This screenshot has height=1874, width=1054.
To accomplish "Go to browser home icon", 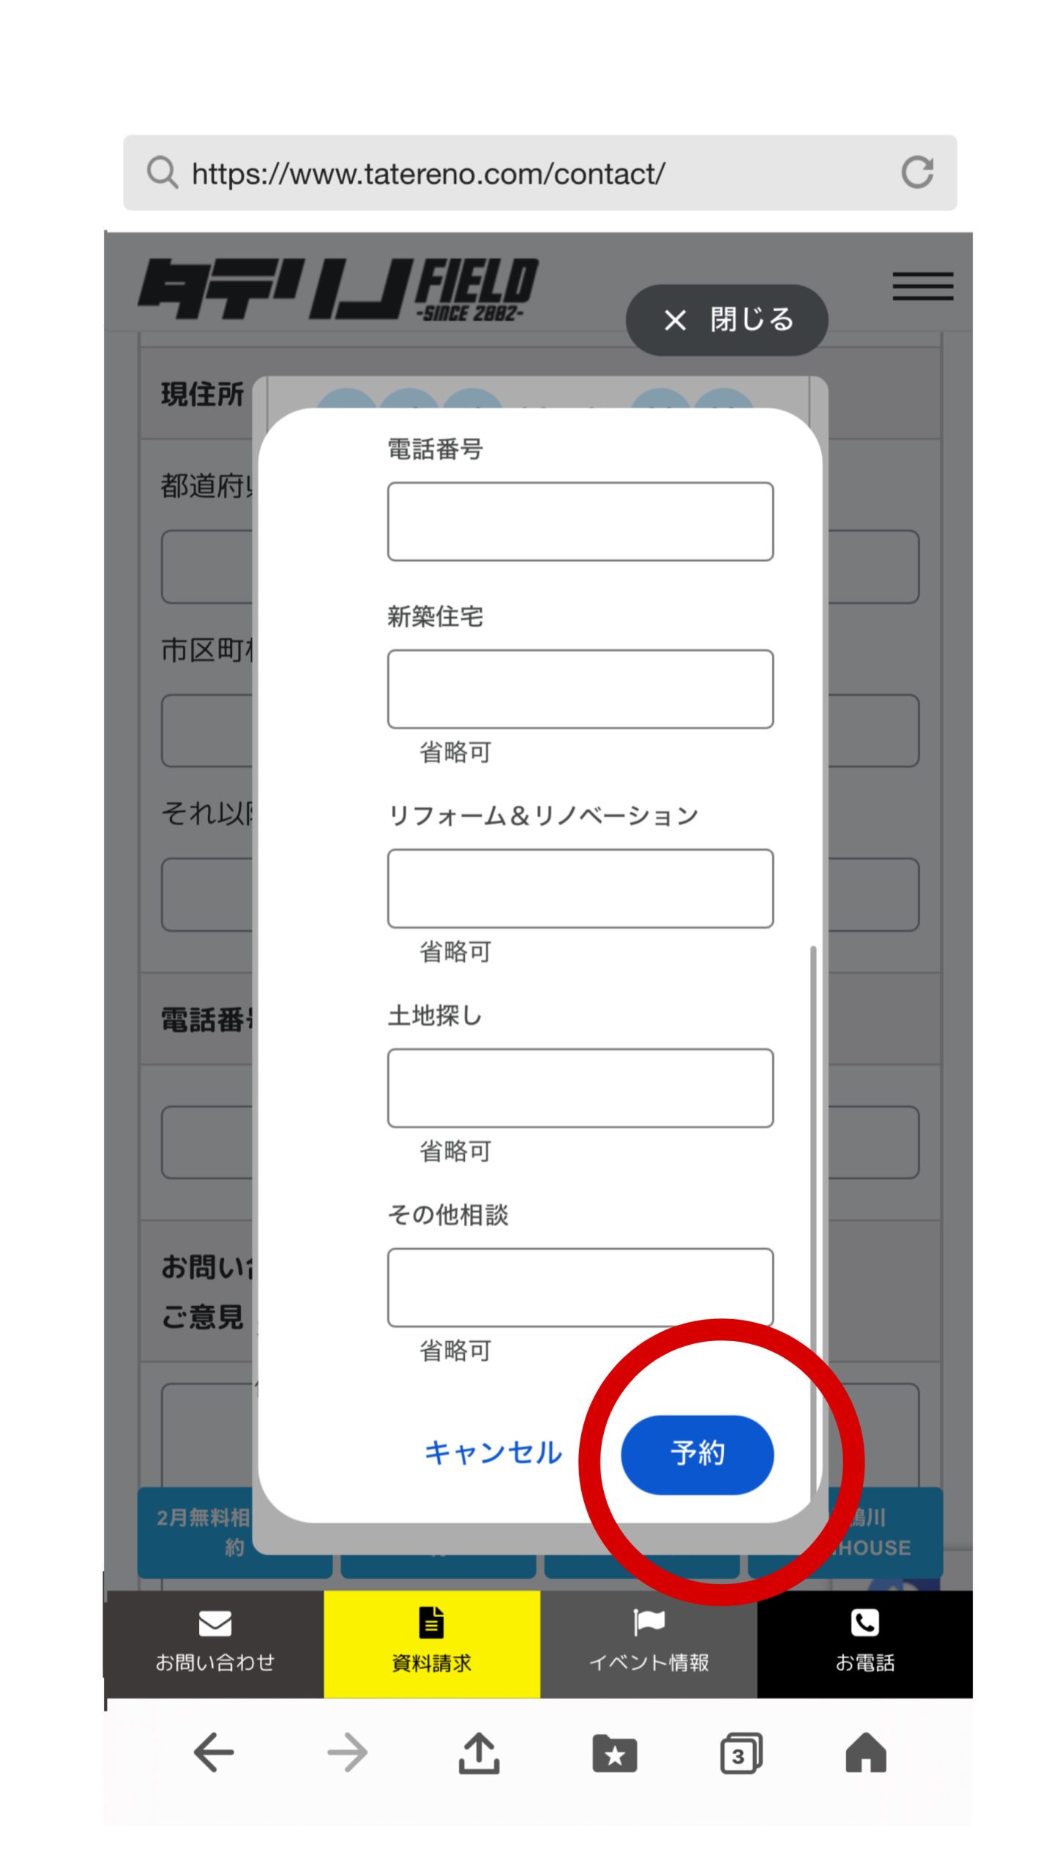I will [x=866, y=1752].
